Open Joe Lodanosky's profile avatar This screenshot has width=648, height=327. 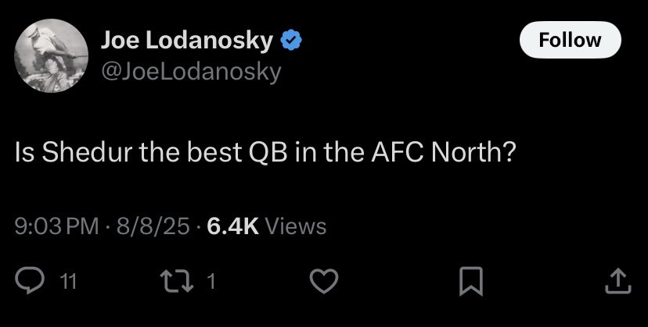pyautogui.click(x=51, y=55)
